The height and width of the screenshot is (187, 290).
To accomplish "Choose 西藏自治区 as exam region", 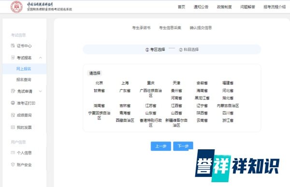I will pyautogui.click(x=125, y=120).
